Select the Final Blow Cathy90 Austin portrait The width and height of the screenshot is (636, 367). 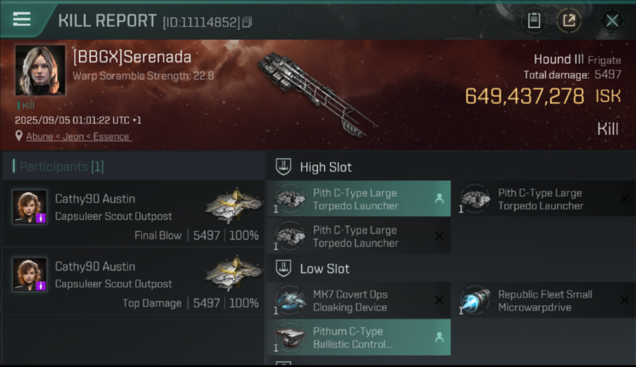coord(30,207)
